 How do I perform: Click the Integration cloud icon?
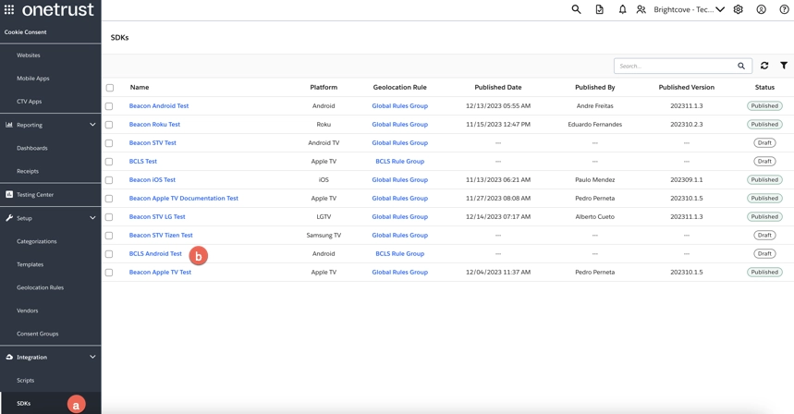pyautogui.click(x=9, y=357)
